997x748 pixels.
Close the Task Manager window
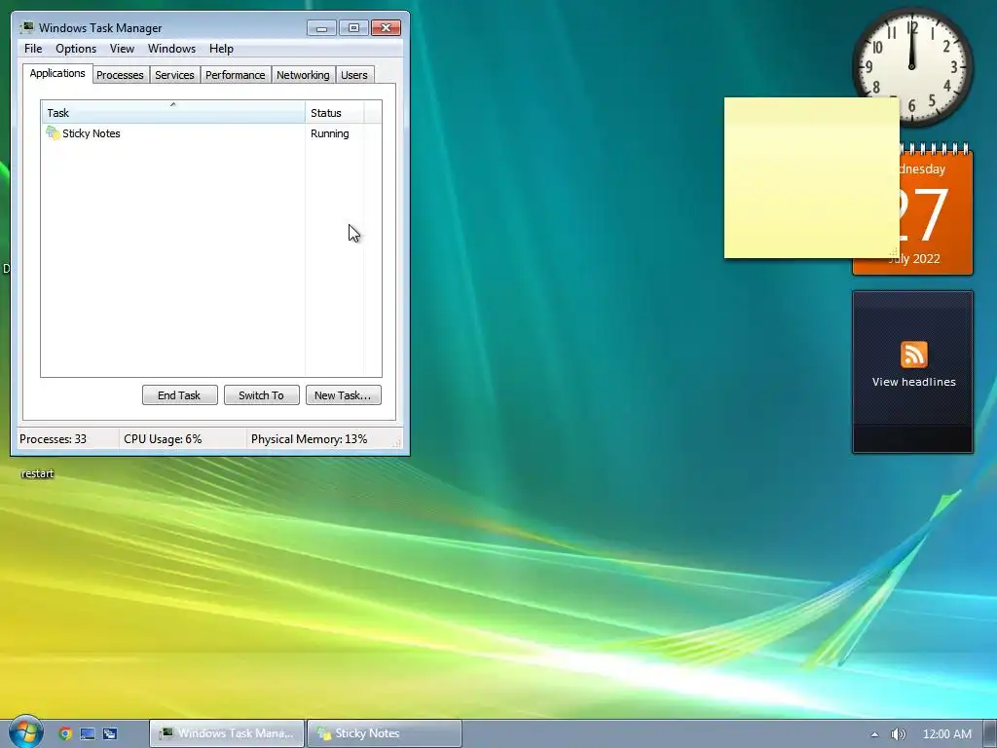386,28
